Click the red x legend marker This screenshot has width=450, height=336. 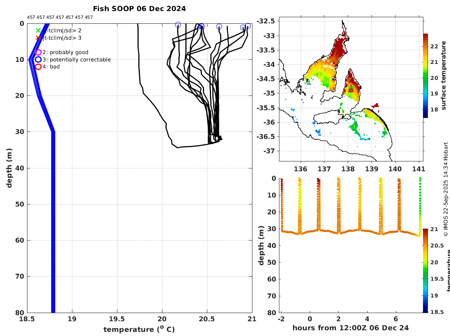[38, 38]
